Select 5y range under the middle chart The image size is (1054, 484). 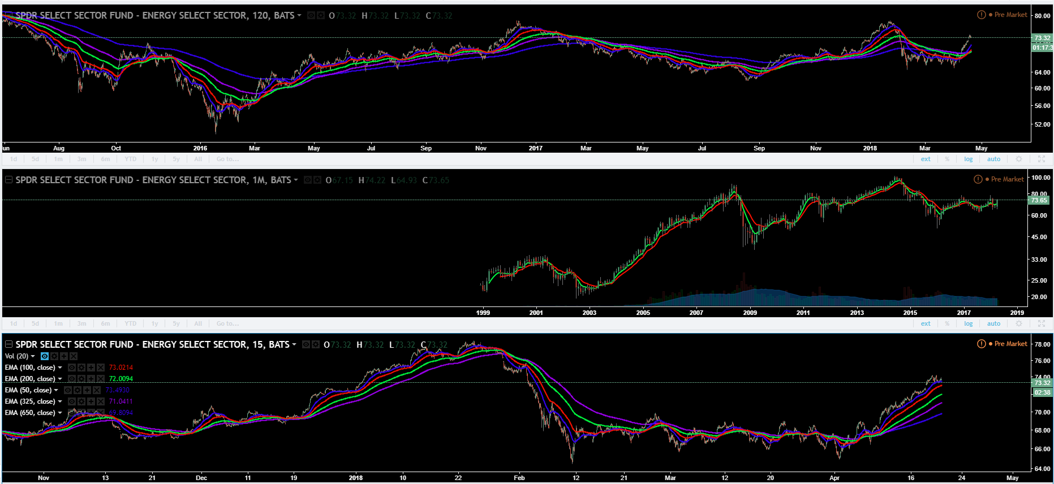(x=176, y=324)
